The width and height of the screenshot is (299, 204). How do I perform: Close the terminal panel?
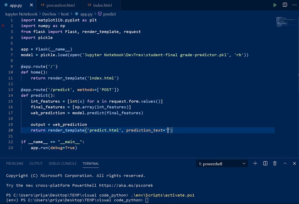tap(295, 164)
